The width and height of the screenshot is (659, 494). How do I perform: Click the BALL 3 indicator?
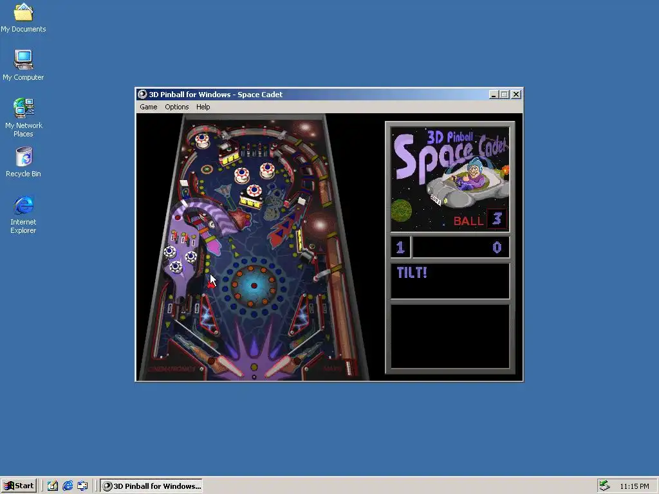tap(480, 220)
